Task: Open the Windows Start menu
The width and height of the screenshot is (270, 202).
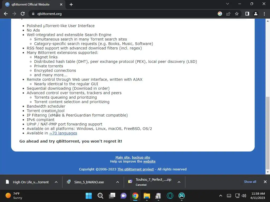Action: click(89, 196)
